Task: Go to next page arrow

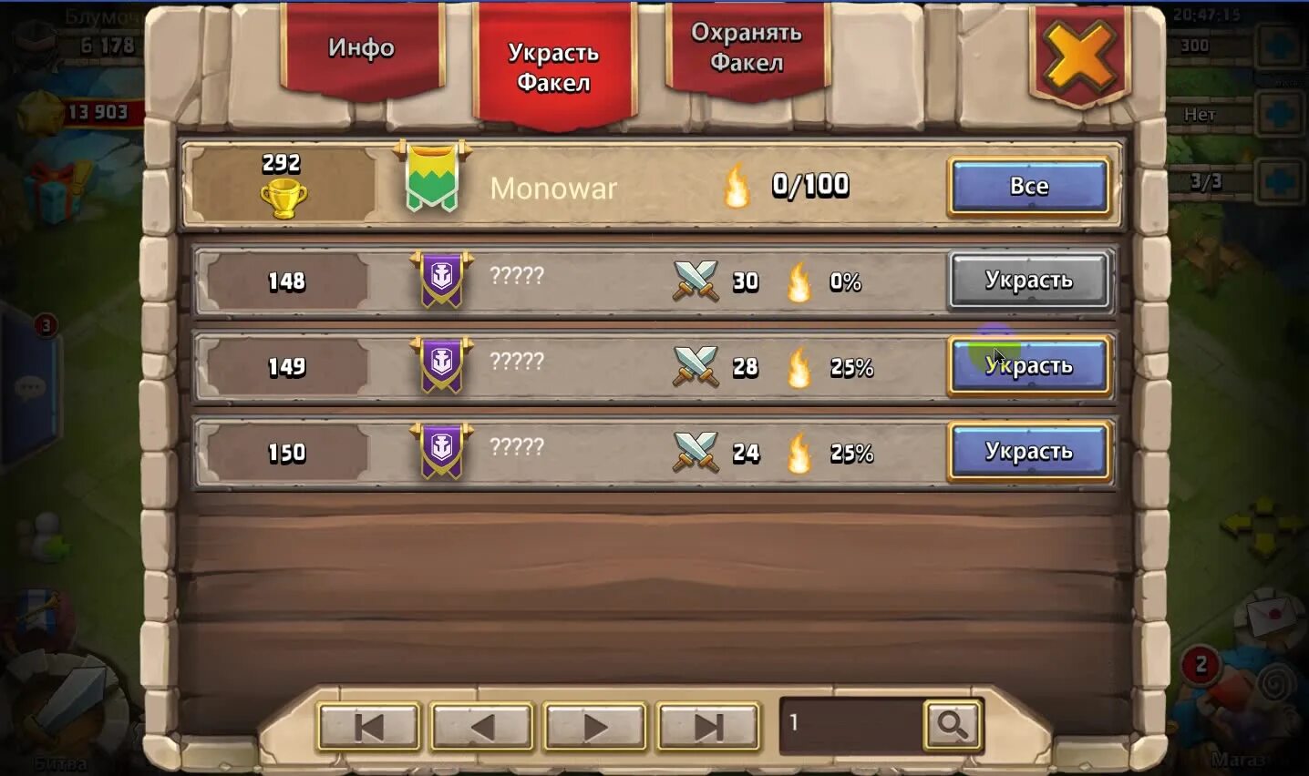Action: click(594, 727)
